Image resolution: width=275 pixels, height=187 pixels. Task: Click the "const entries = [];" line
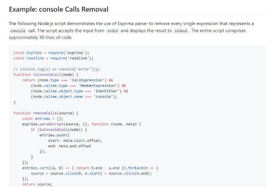[42, 119]
